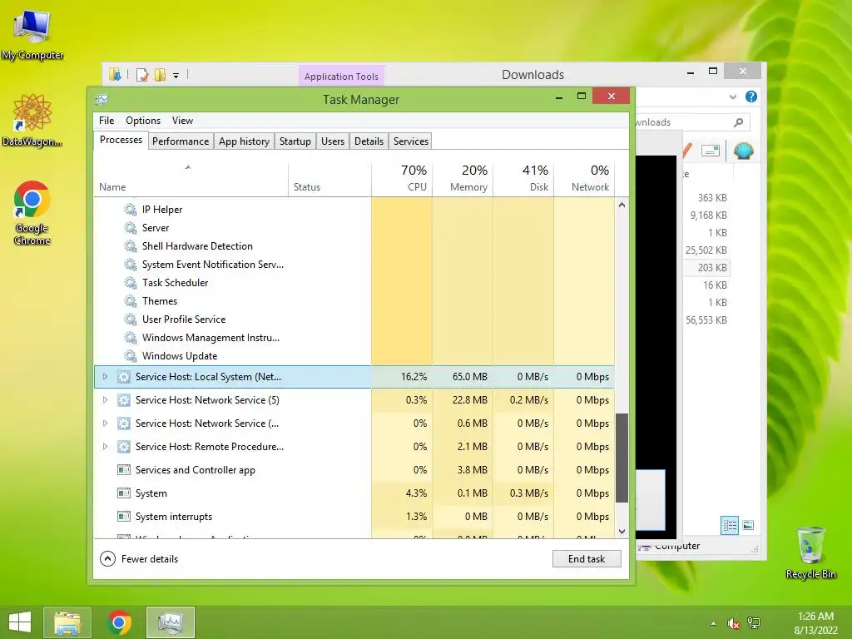852x639 pixels.
Task: Launch Google Chrome from the desktop shortcut
Action: [x=32, y=213]
